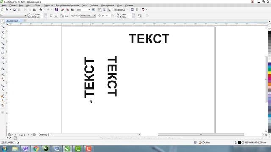Pick the red swatch in color palette
This screenshot has height=152, width=271.
point(269,76)
